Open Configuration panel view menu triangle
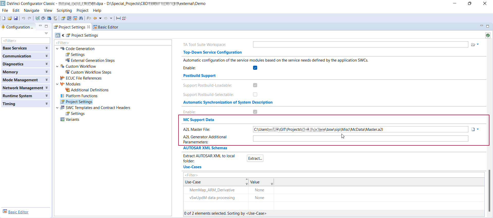 click(46, 33)
